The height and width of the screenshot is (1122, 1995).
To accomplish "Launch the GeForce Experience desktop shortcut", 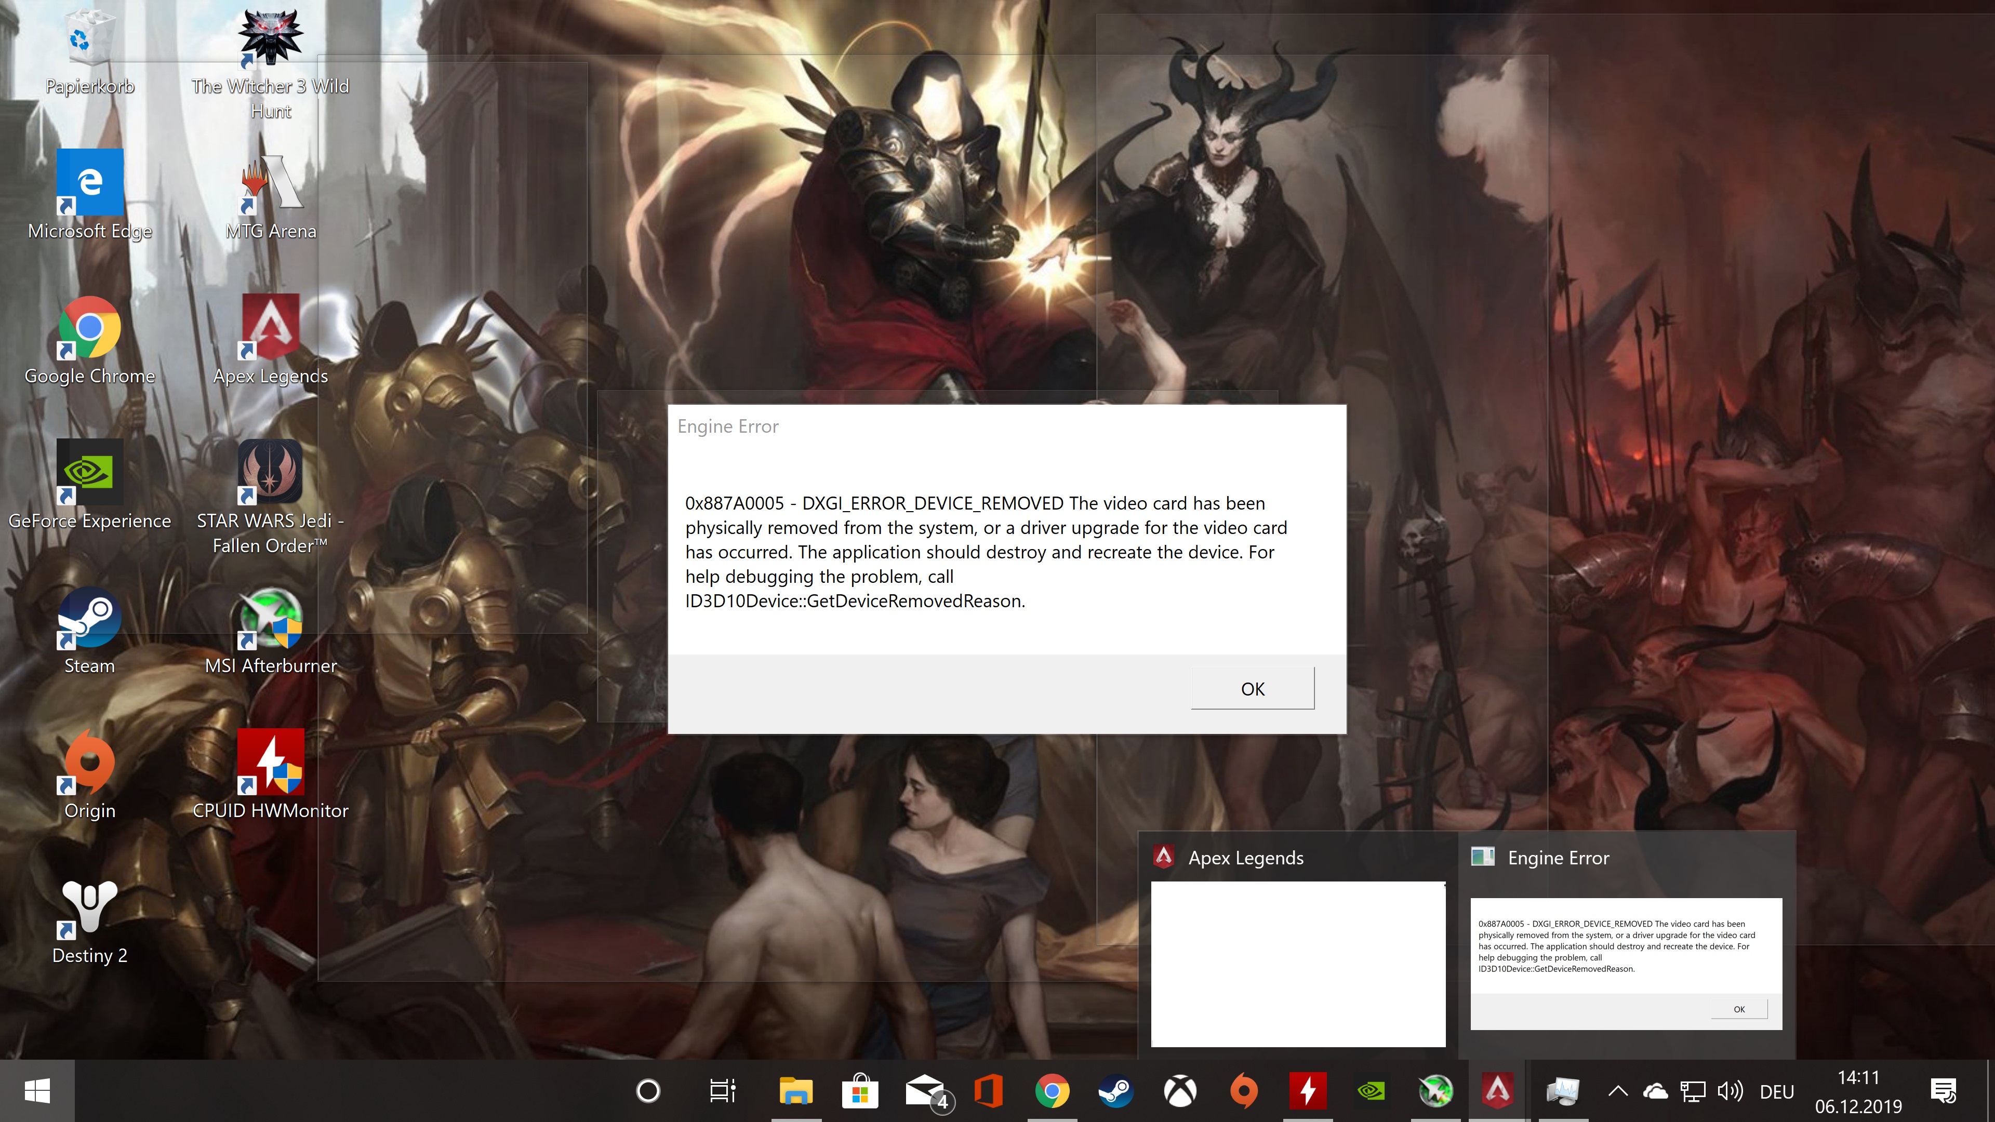I will pyautogui.click(x=89, y=472).
